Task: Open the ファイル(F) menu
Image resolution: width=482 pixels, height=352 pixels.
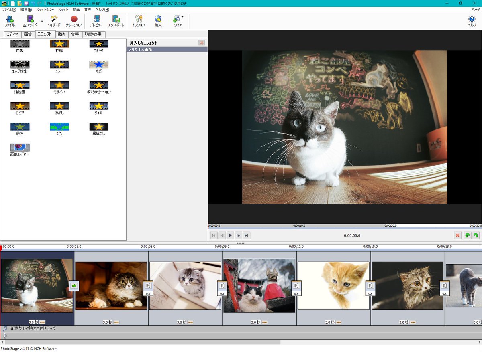Action: point(9,9)
